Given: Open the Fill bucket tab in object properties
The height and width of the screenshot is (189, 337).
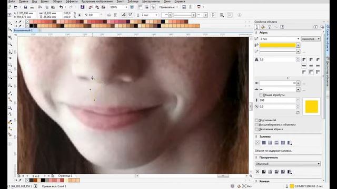Looking at the screenshot, I should tap(263, 27).
